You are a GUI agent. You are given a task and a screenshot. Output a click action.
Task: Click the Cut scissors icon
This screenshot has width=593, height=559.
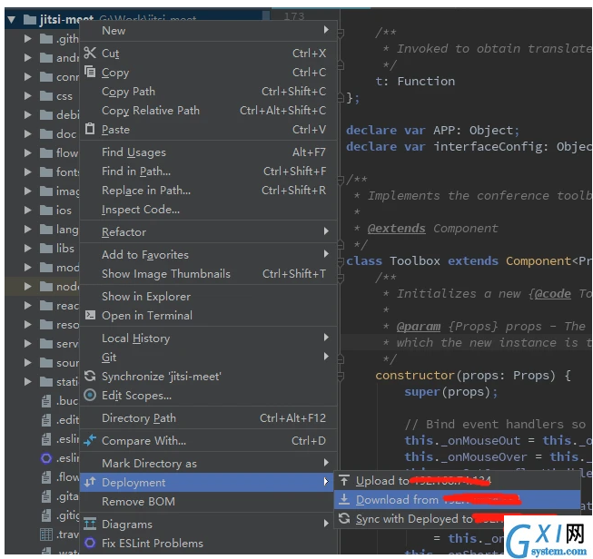click(x=90, y=53)
